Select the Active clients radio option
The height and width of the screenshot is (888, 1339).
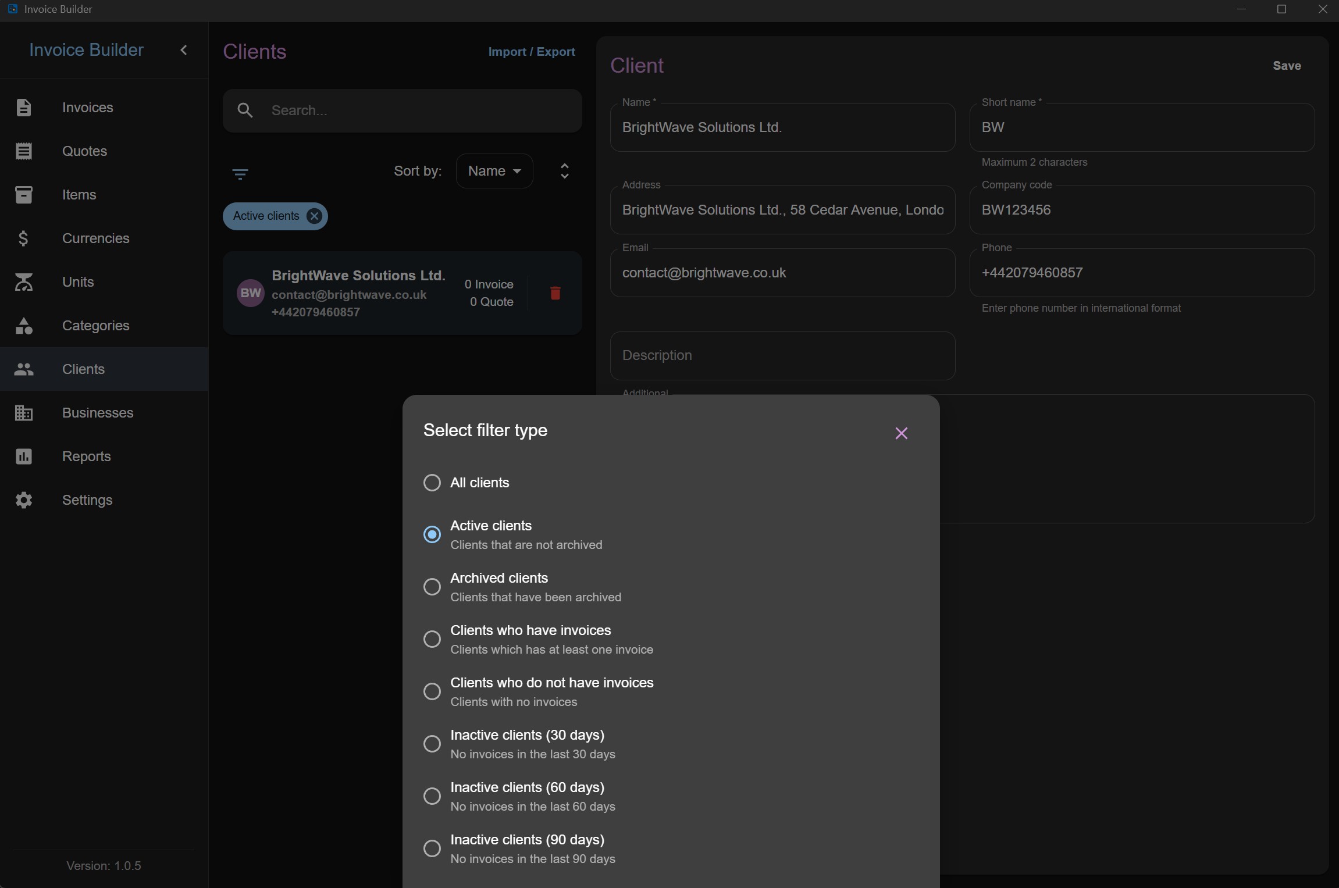click(432, 534)
